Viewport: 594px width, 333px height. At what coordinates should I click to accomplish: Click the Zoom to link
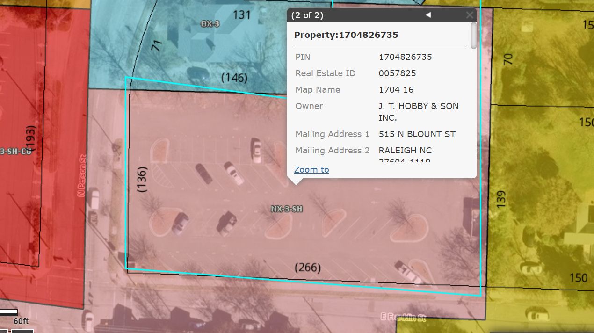[311, 170]
